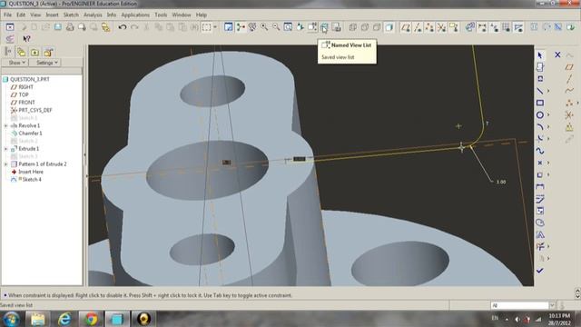The image size is (581, 327).
Task: Select Sketch 4 in model tree
Action: tap(26, 180)
